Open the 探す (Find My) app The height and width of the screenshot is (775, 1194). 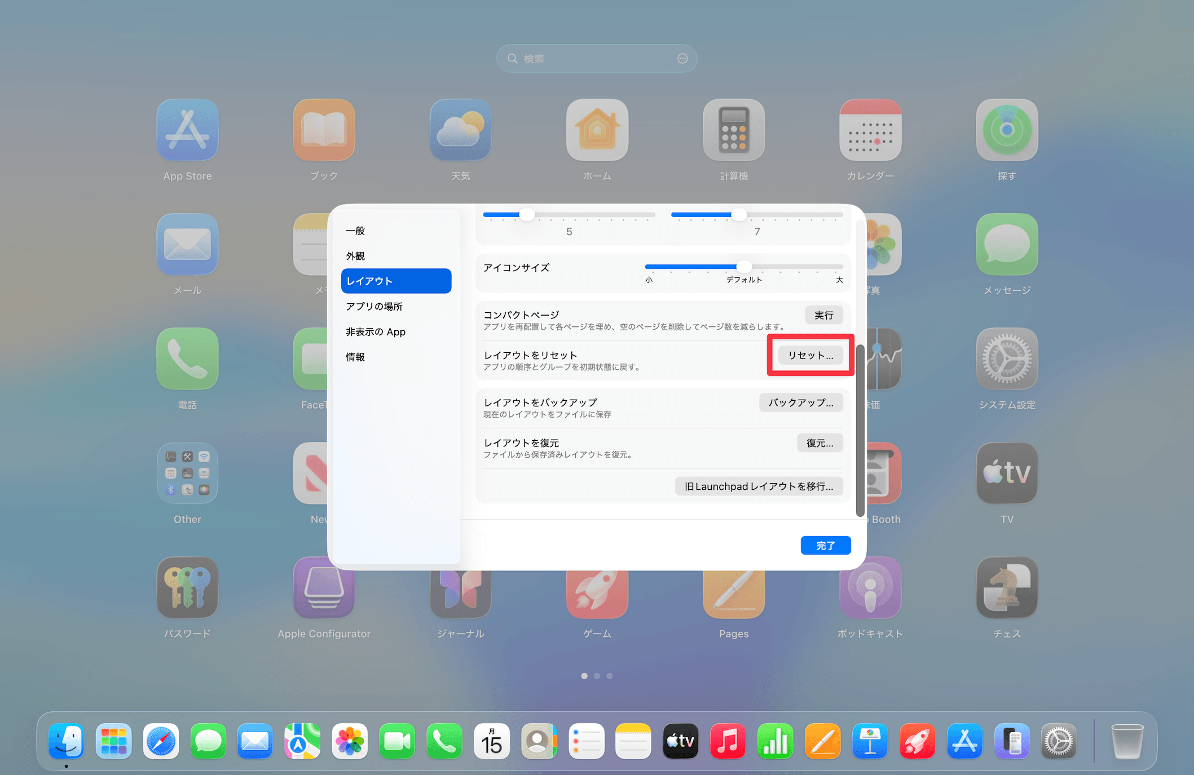tap(1007, 130)
